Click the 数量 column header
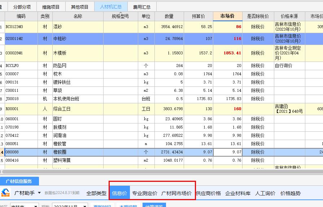Viewport: 323px width, 207px height. tap(169, 16)
